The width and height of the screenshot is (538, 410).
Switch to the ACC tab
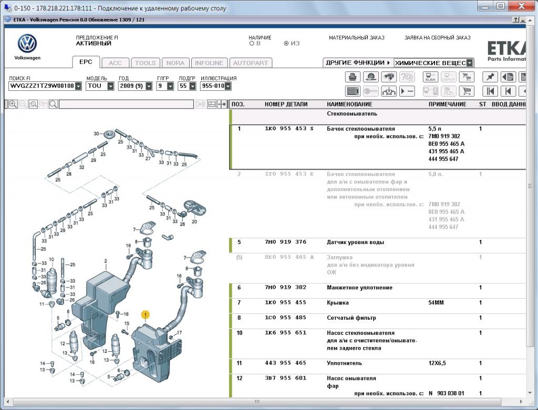(115, 63)
